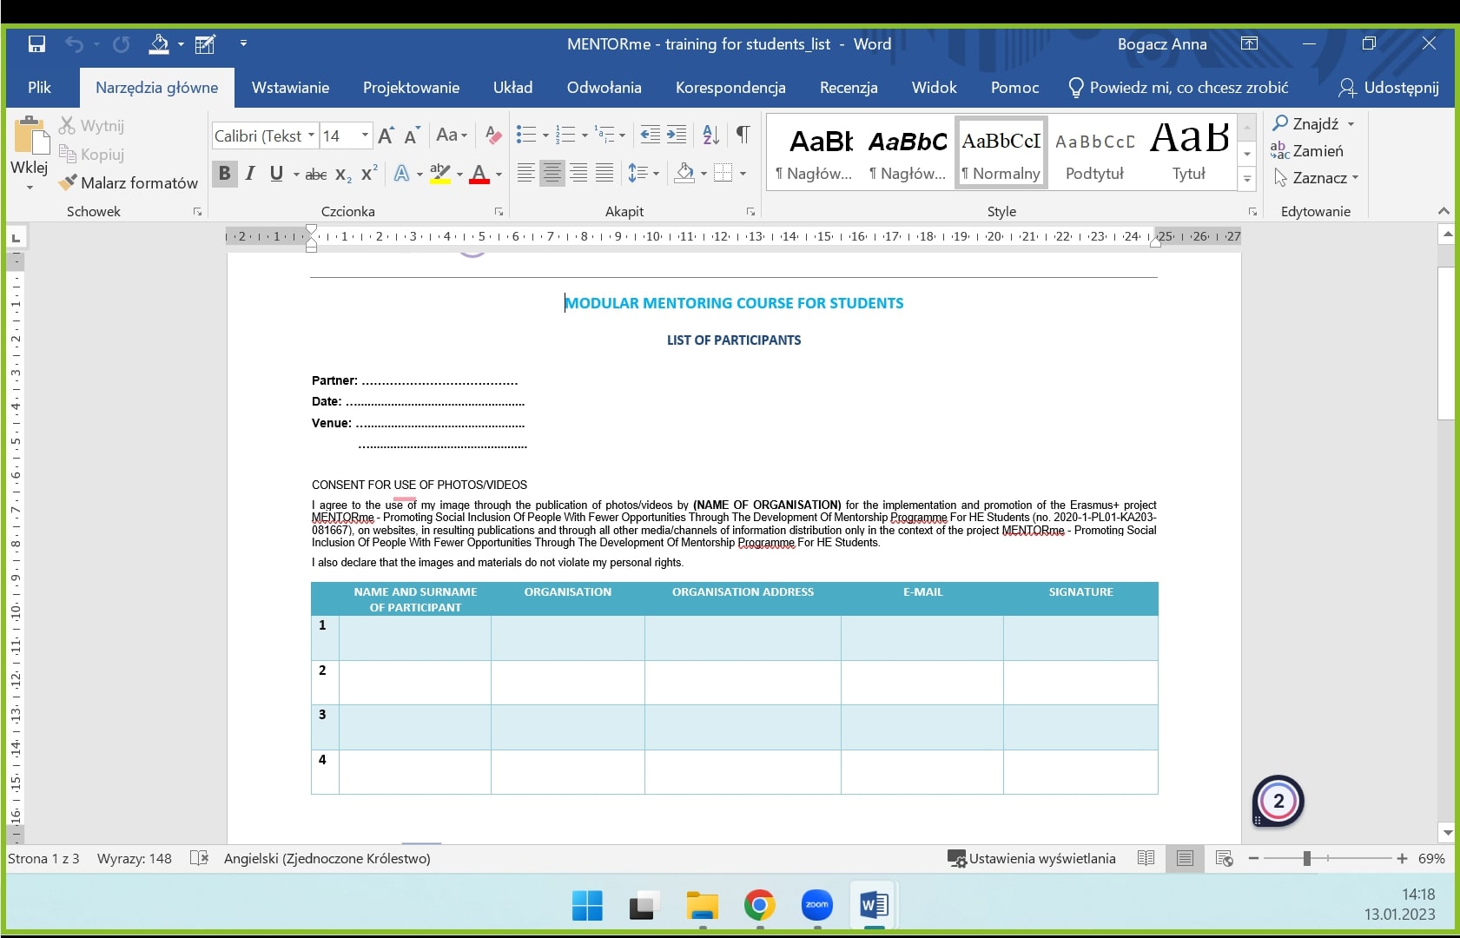The width and height of the screenshot is (1460, 938).
Task: Copy selection with Kopiuj
Action: tap(92, 155)
